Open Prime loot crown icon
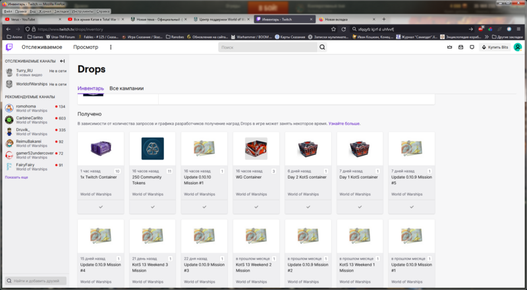Screen dimensions: 527x290 450,47
